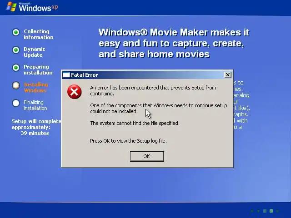Click 'An error has been encountered' message
This screenshot has height=218, width=291.
pyautogui.click(x=153, y=90)
